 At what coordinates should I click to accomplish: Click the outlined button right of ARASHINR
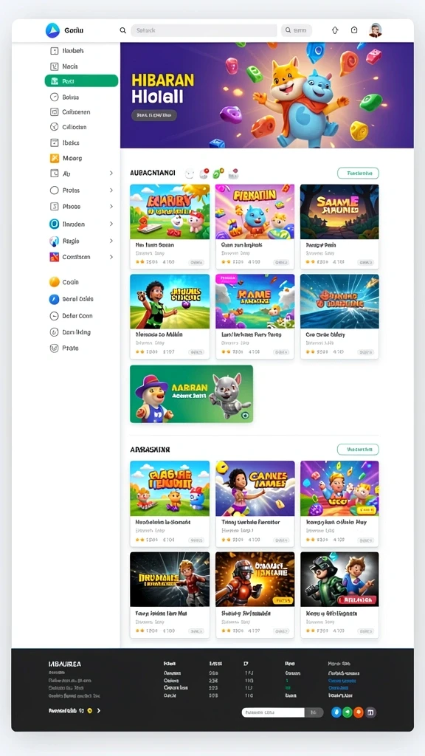point(358,450)
